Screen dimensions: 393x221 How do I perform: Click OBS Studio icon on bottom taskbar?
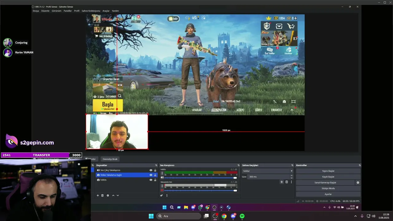(215, 216)
